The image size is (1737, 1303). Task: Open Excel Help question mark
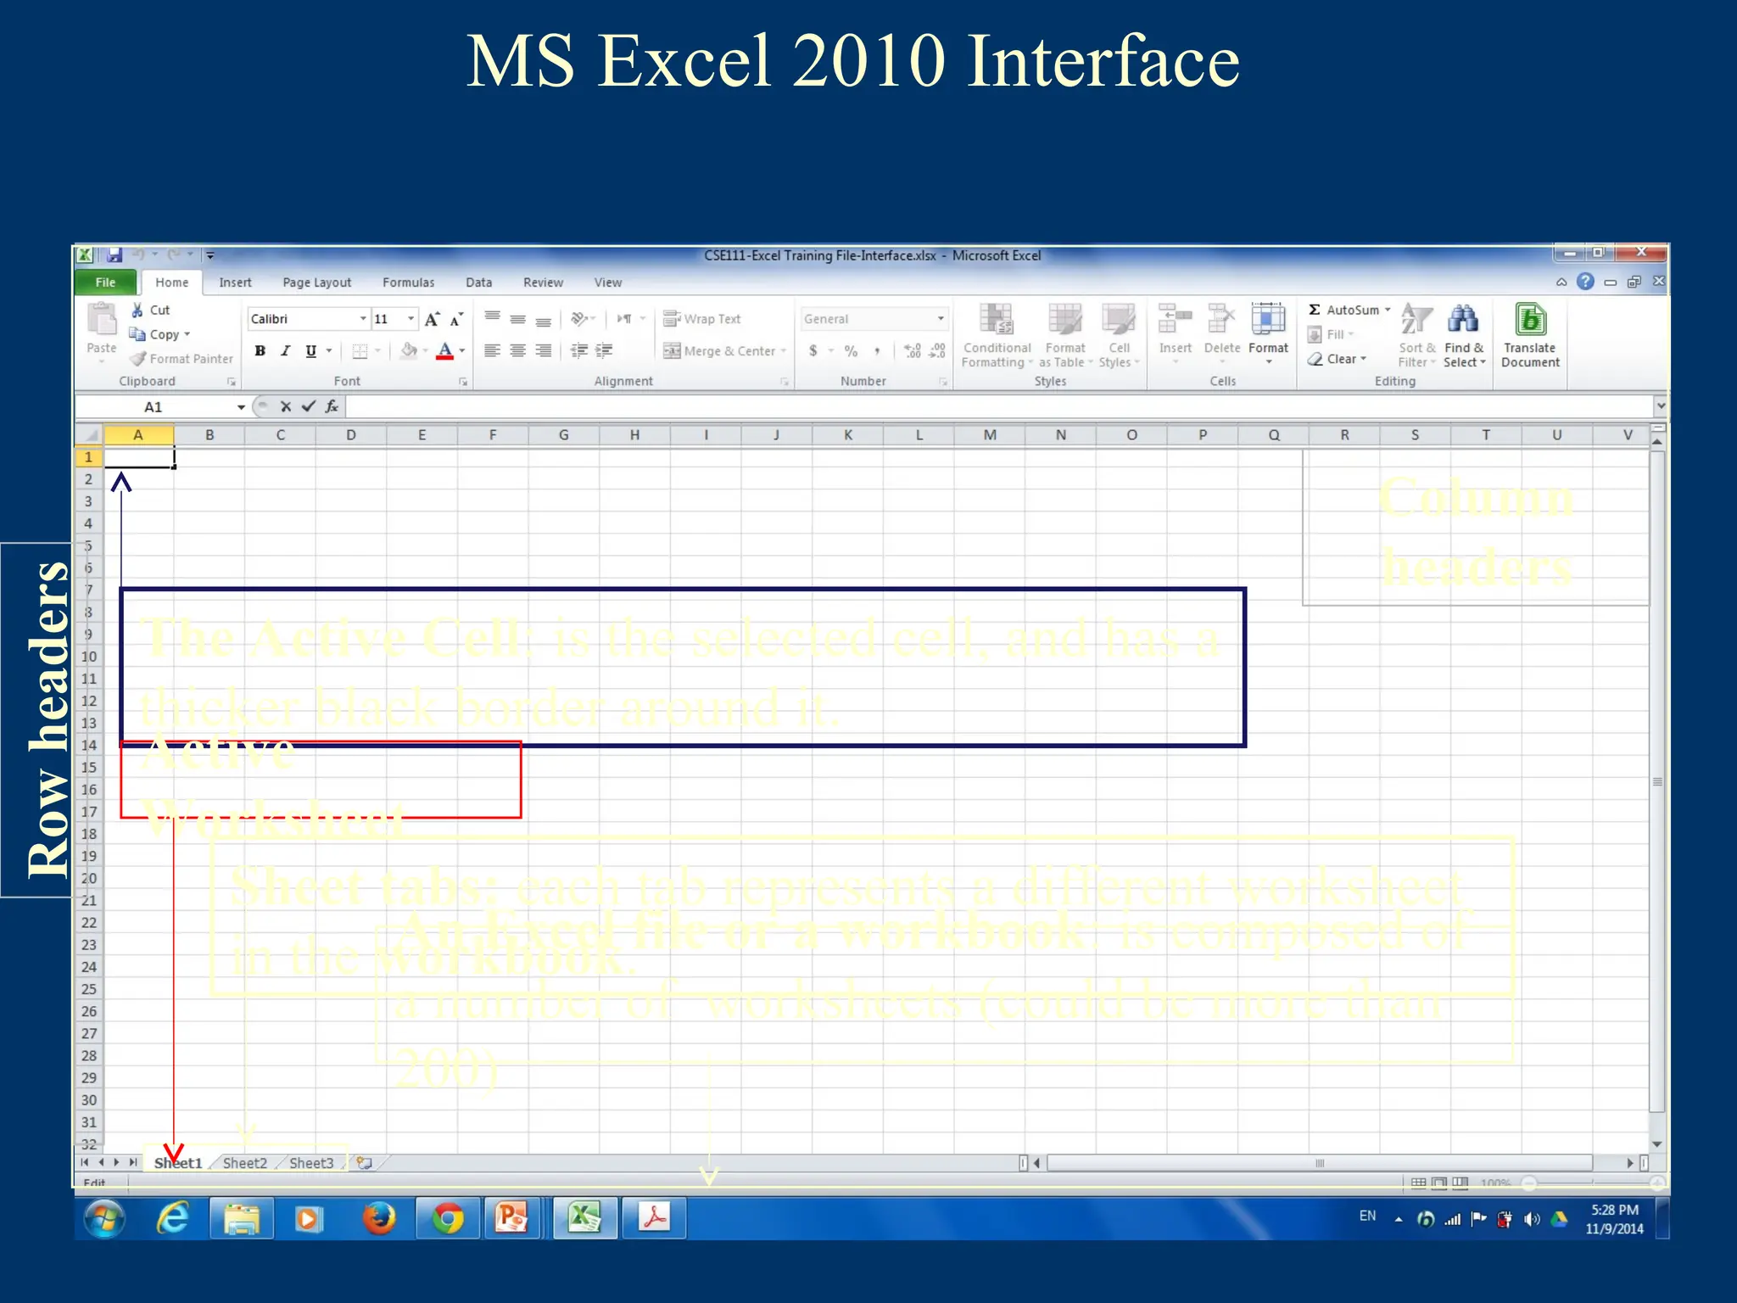(x=1585, y=282)
